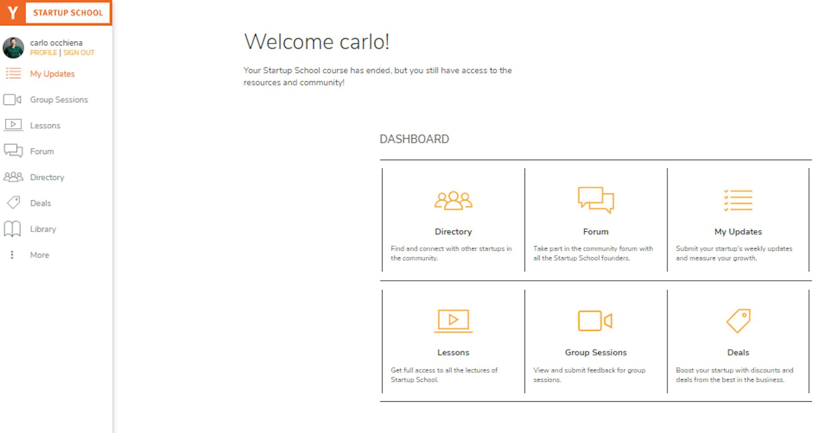
Task: Select the Group Sessions camera icon in sidebar
Action: click(x=12, y=100)
